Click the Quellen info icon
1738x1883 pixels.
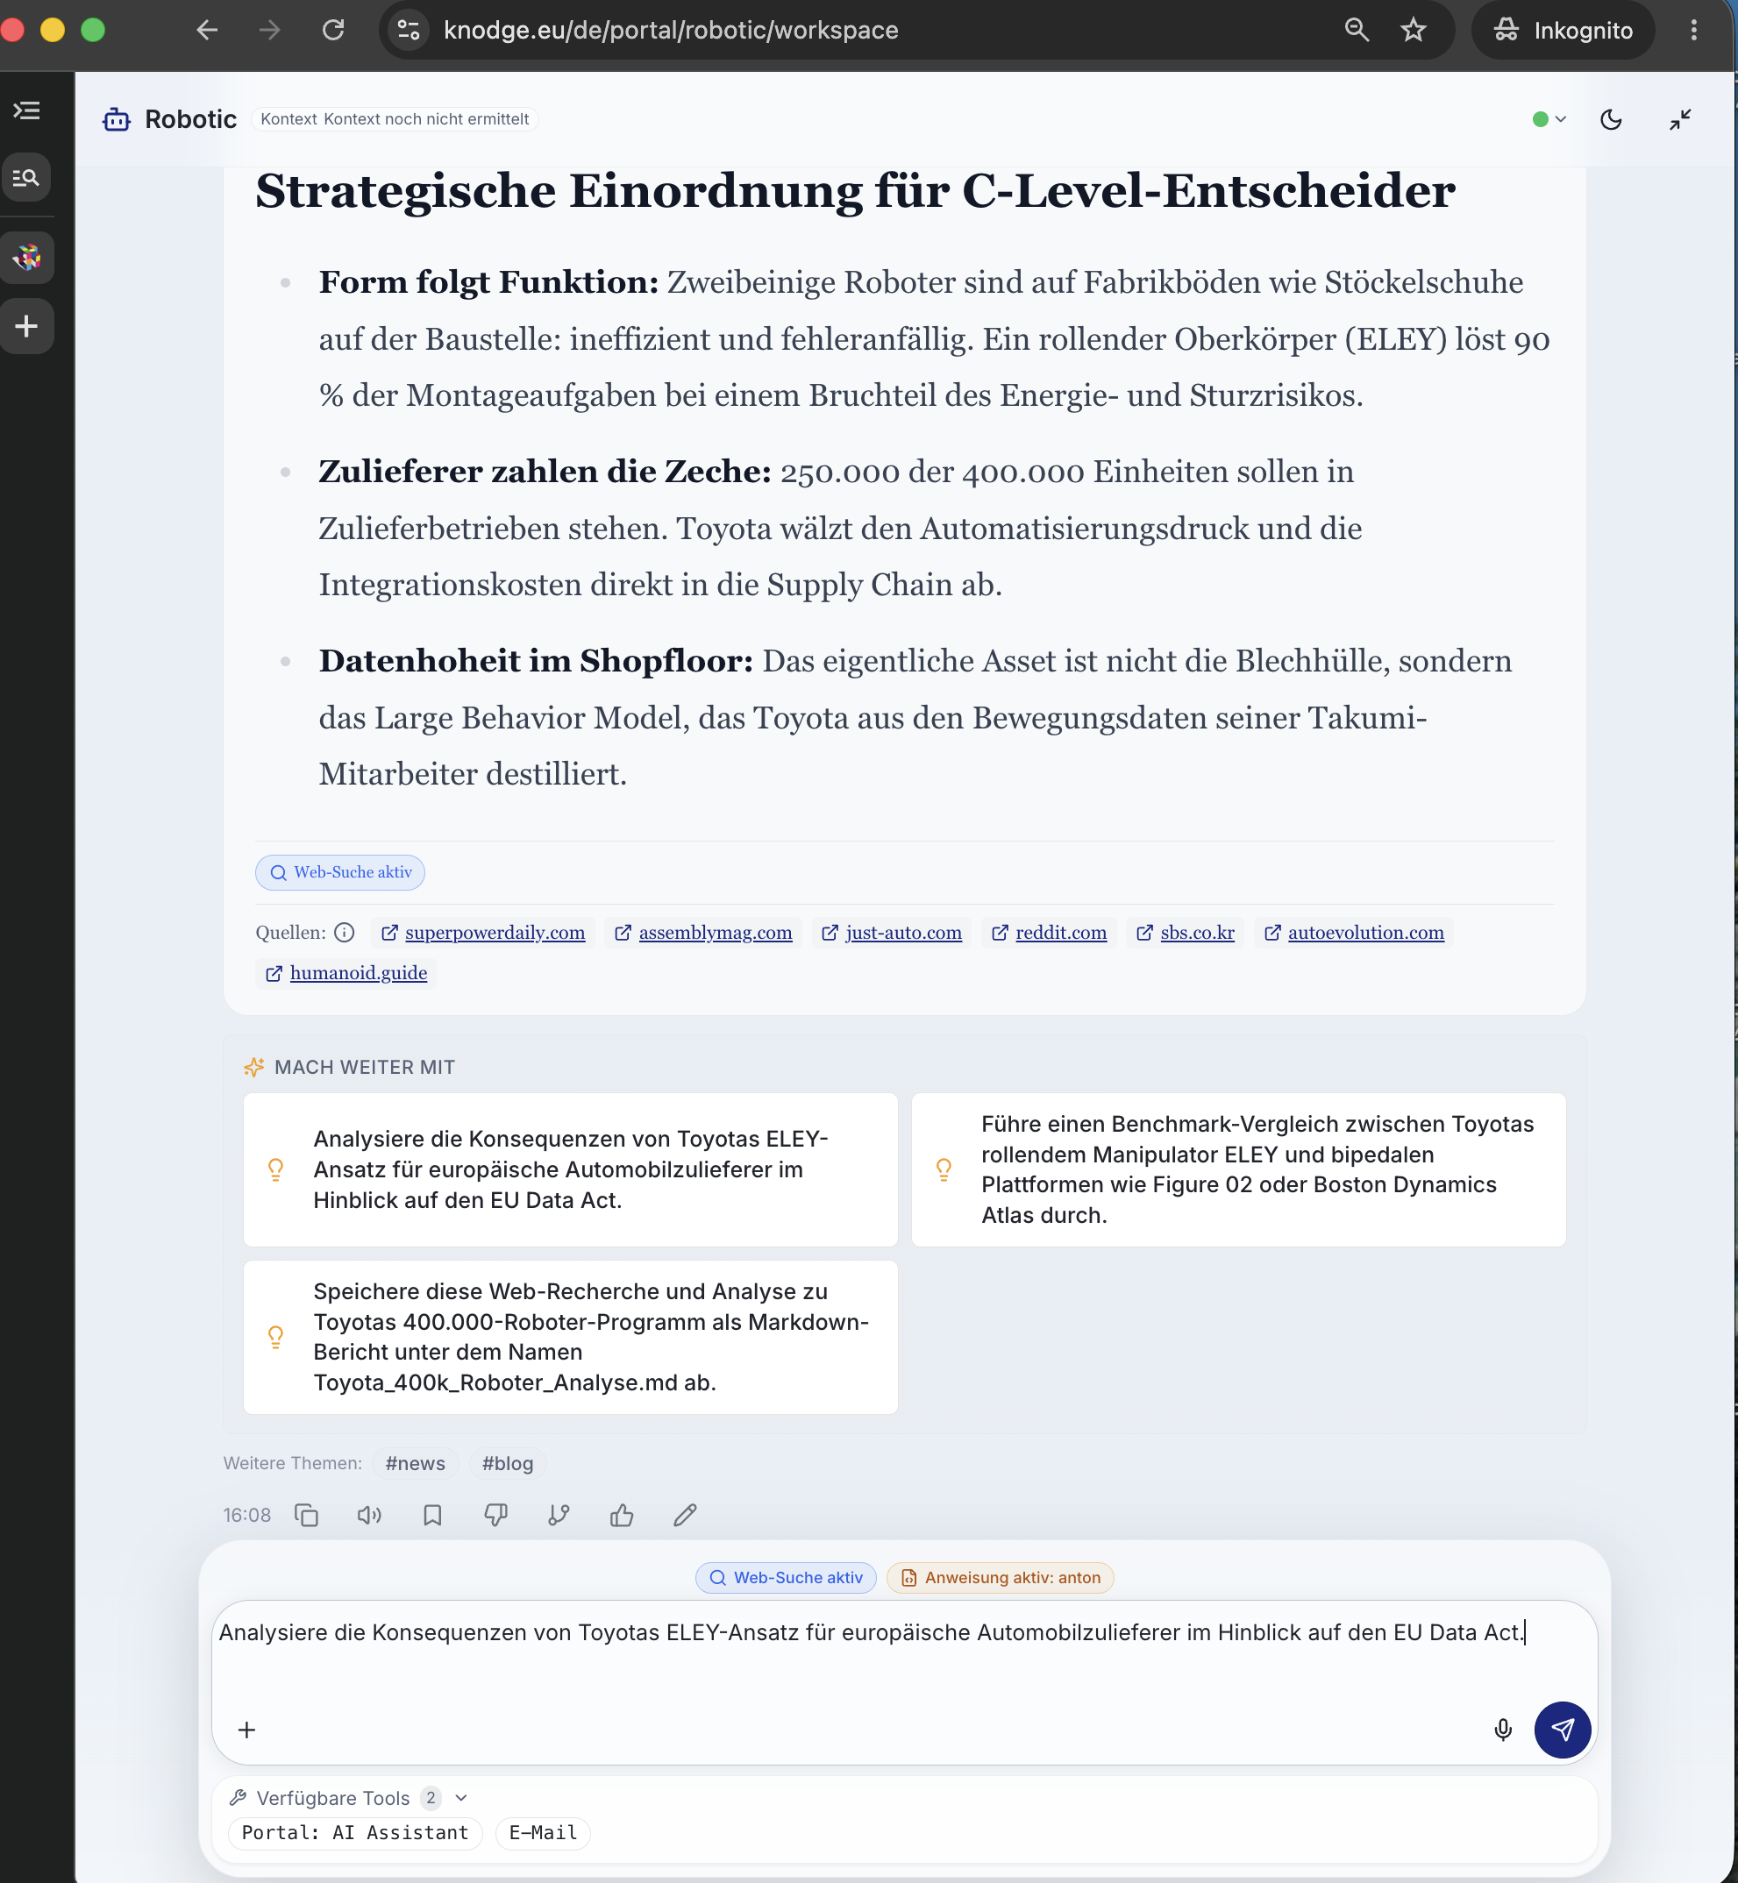tap(345, 933)
